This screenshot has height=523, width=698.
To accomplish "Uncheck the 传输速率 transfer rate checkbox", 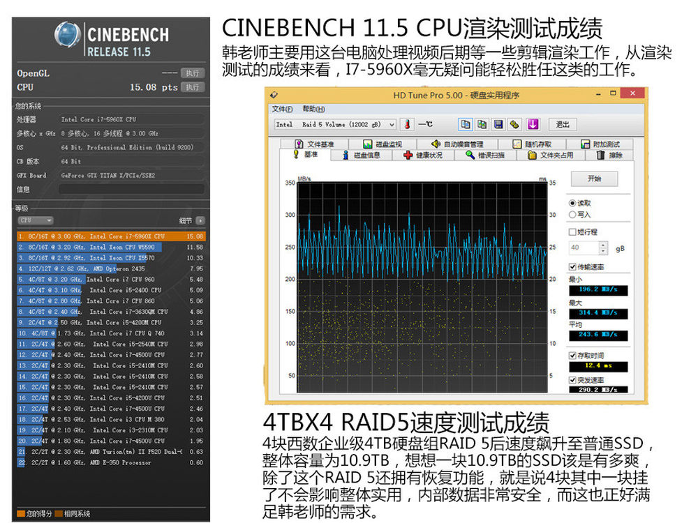I will pyautogui.click(x=572, y=267).
